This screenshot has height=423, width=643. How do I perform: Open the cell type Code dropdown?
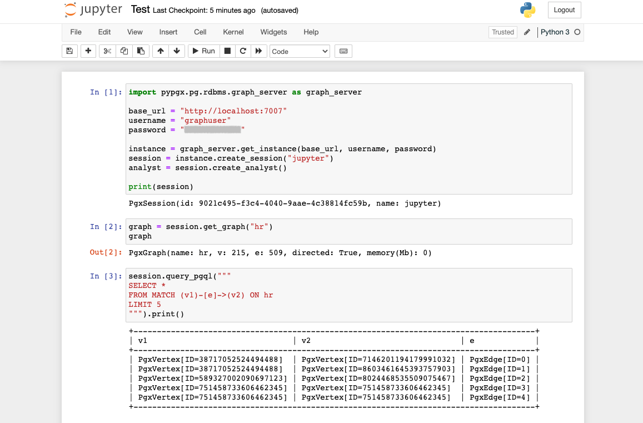300,51
